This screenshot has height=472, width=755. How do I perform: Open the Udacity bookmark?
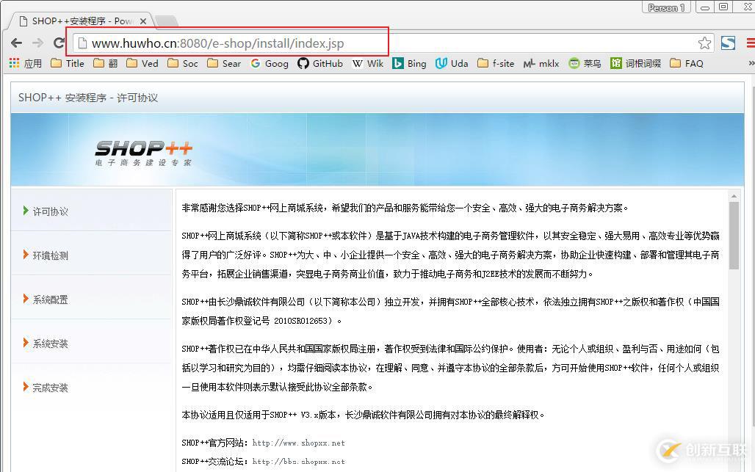[x=452, y=63]
